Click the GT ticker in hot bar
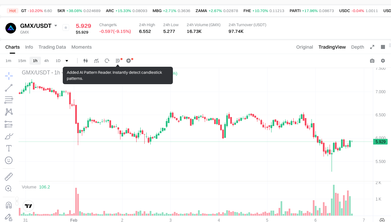This screenshot has width=391, height=222. pos(23,11)
